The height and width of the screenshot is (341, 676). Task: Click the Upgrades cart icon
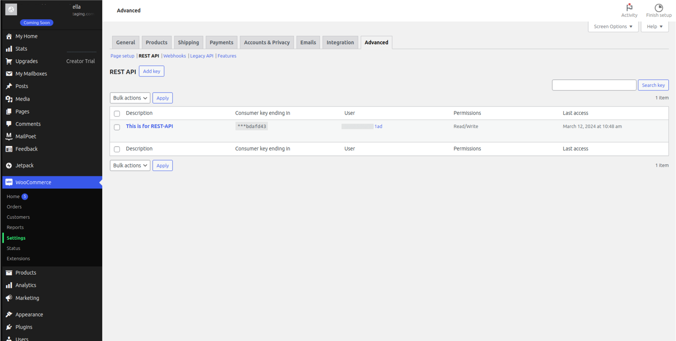pyautogui.click(x=9, y=61)
